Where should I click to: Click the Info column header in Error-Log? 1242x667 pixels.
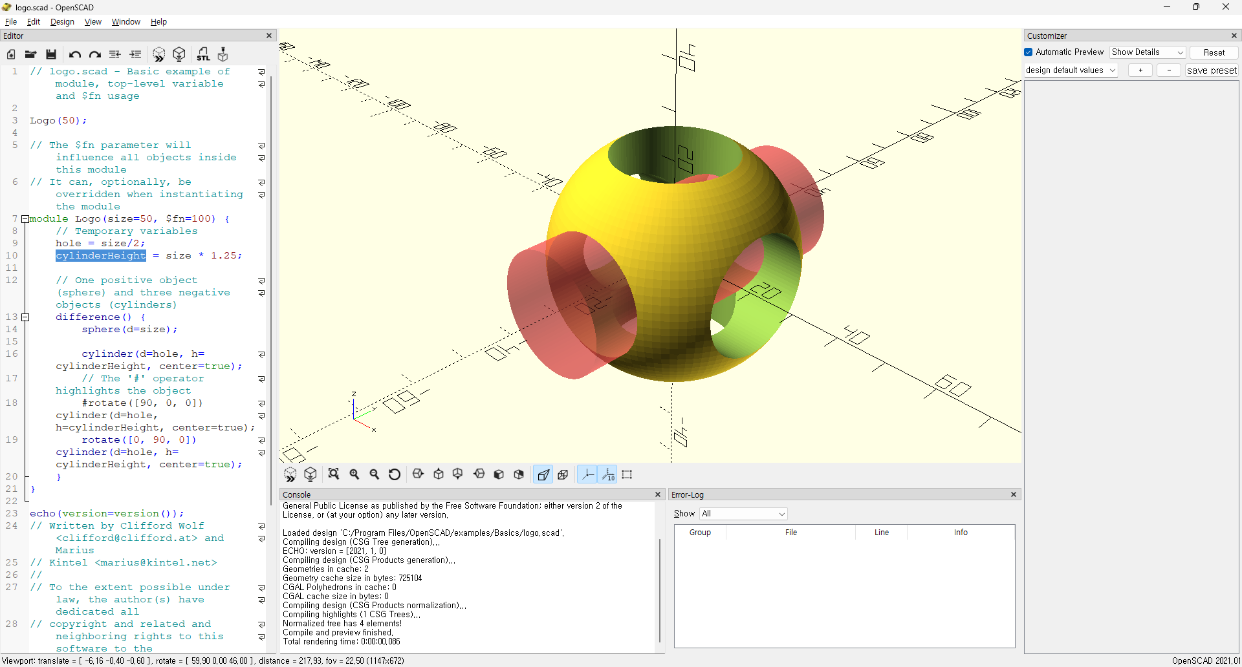point(961,533)
